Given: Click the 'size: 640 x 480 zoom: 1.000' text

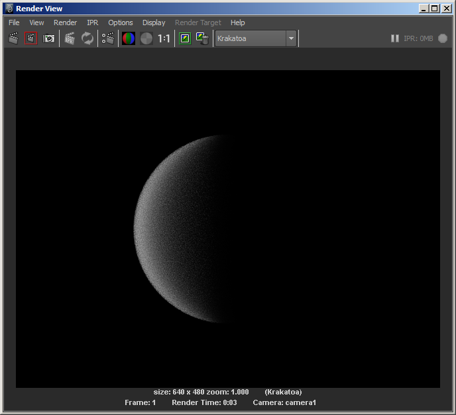Looking at the screenshot, I should 201,392.
